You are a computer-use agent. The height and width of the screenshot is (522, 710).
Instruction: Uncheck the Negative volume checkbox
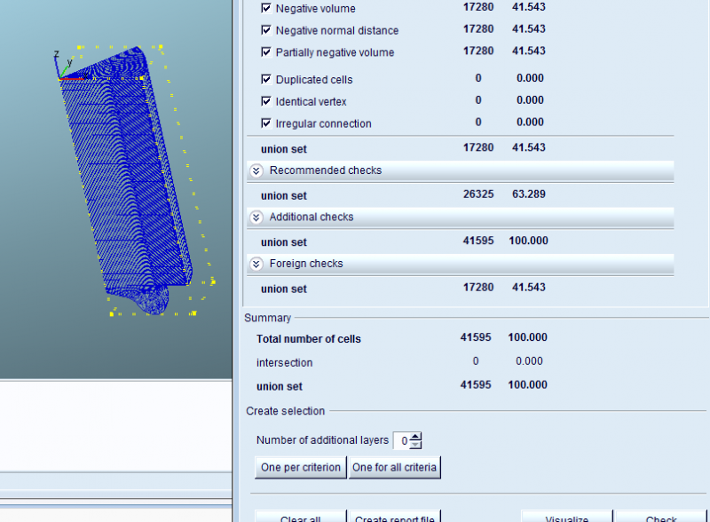click(266, 8)
